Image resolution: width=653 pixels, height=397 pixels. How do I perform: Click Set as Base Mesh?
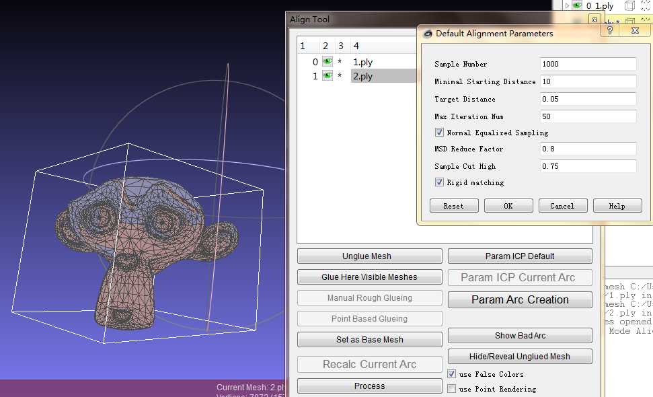click(x=369, y=340)
